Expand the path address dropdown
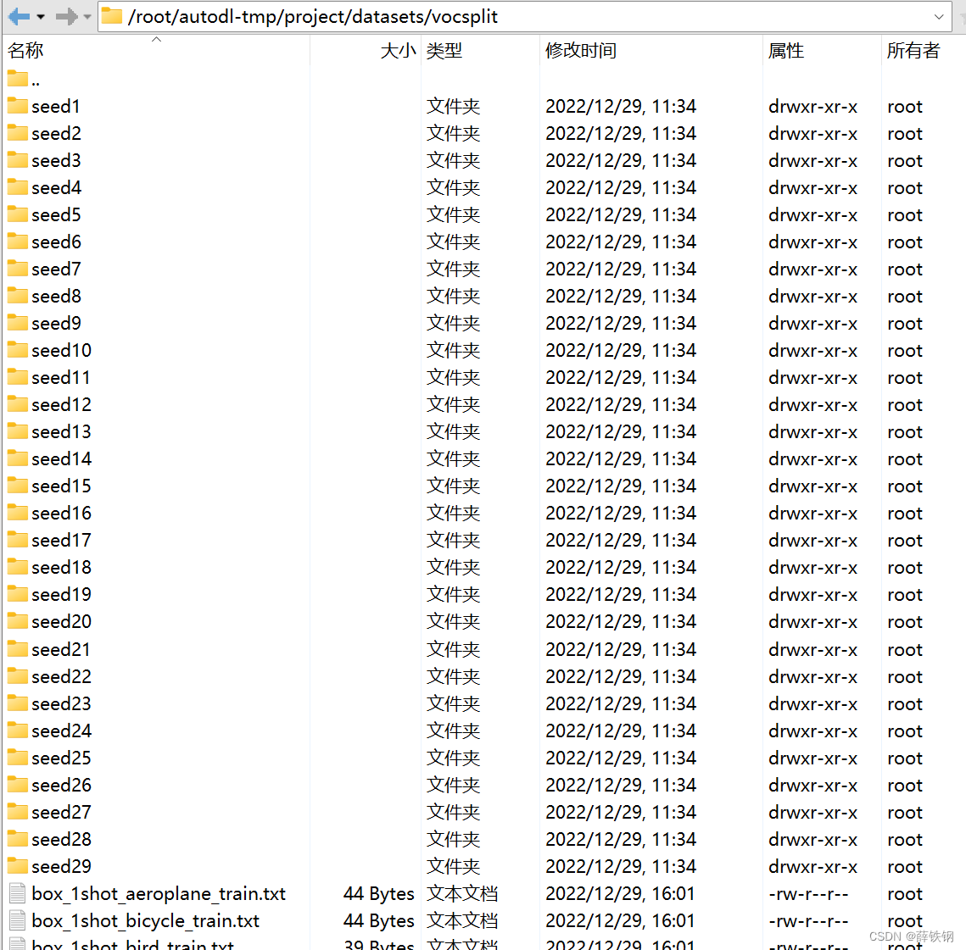966x950 pixels. point(939,17)
